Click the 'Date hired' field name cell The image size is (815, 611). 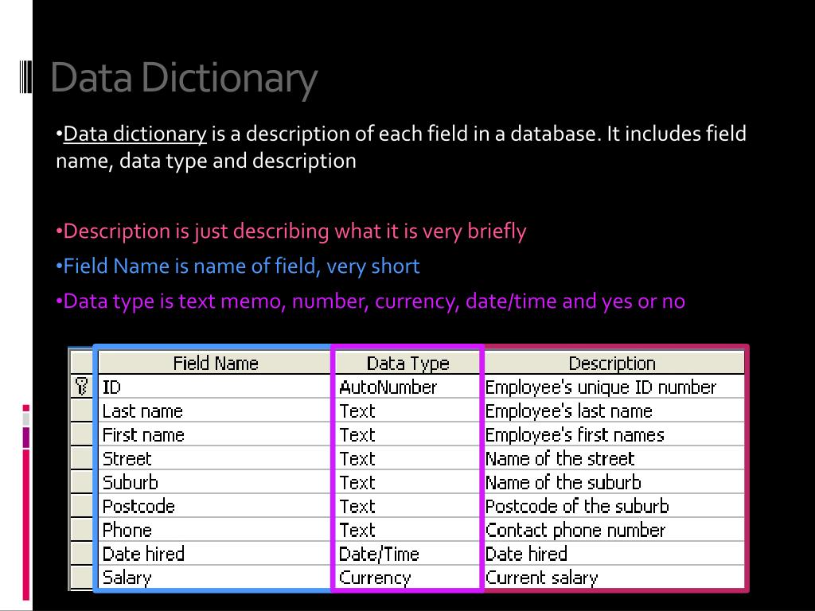215,554
